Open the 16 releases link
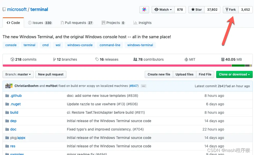Viewport: 254px width, 155px height. 107,59
